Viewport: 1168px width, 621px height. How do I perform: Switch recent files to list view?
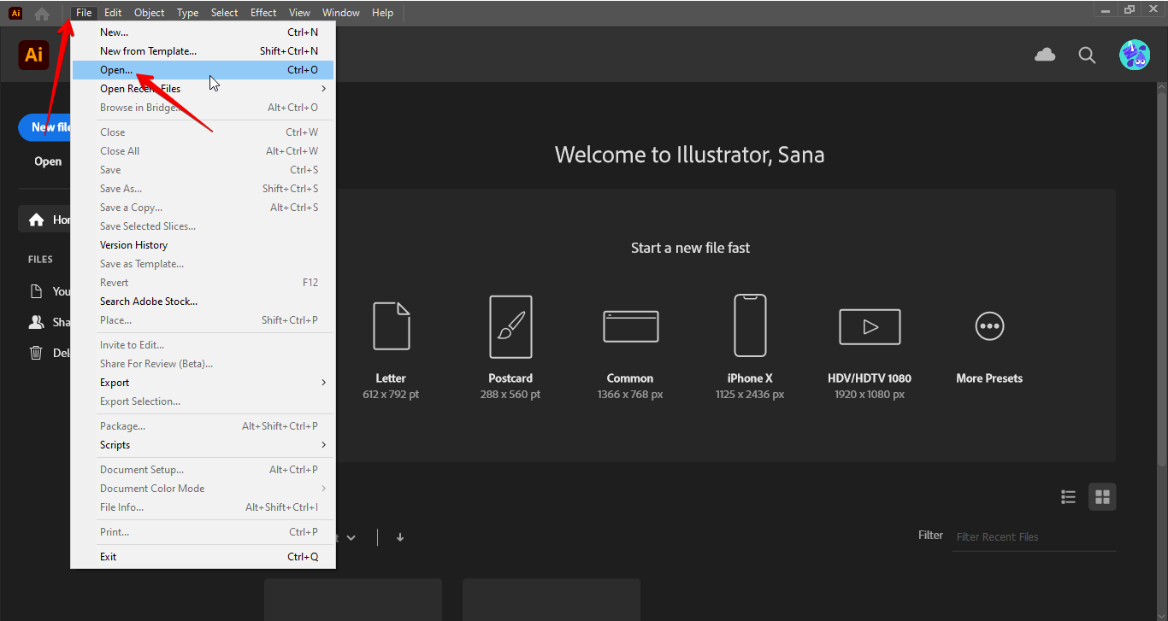click(1068, 496)
